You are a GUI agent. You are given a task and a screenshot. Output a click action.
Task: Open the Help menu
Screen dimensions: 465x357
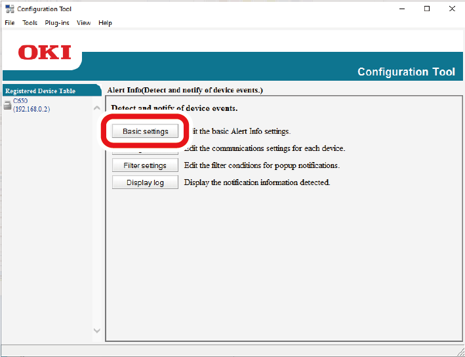(105, 23)
